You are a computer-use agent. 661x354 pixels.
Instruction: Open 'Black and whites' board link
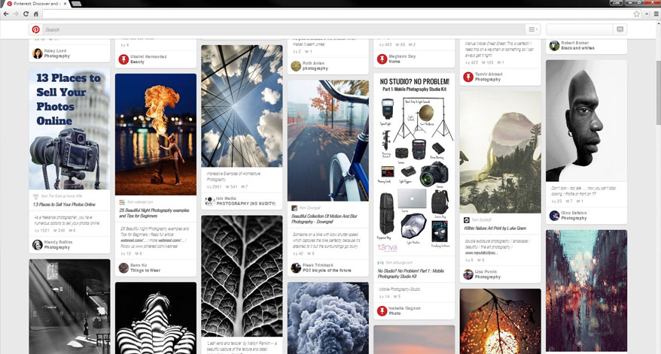tap(578, 48)
